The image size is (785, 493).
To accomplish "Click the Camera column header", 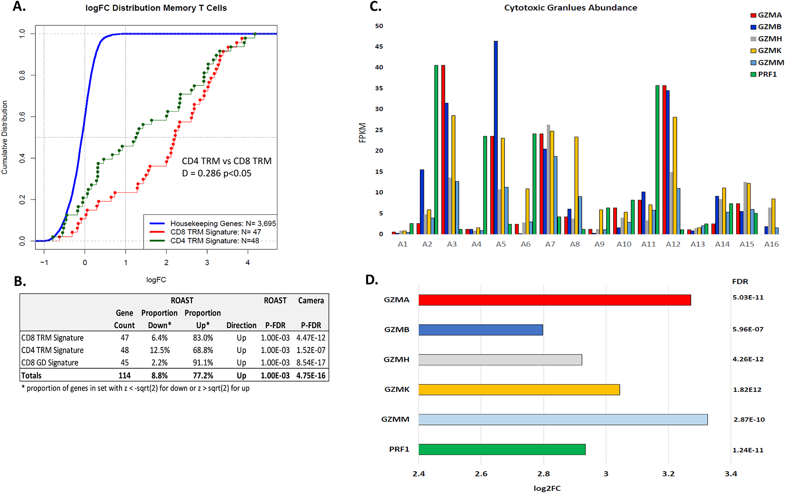I will [x=311, y=301].
